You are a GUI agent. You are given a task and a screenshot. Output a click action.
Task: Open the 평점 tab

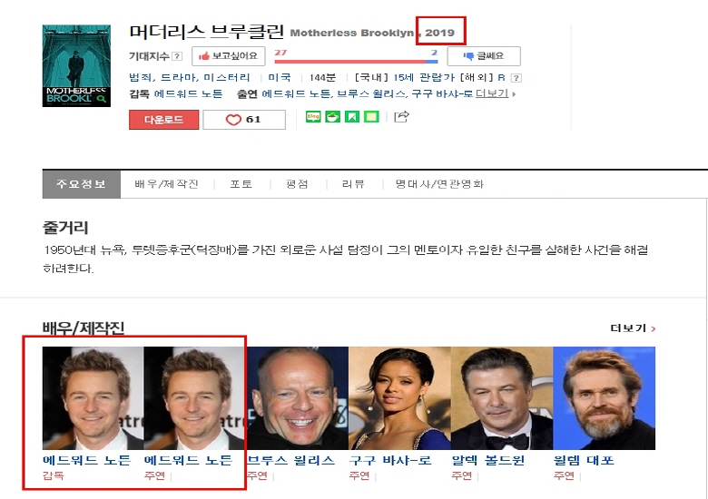[297, 184]
